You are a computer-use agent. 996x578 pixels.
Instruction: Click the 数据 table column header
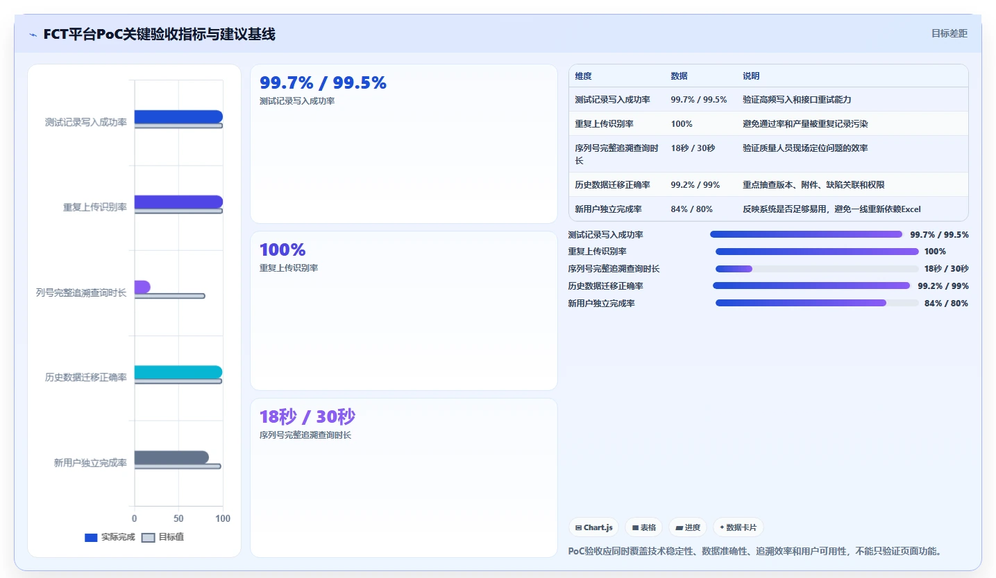[x=680, y=76]
